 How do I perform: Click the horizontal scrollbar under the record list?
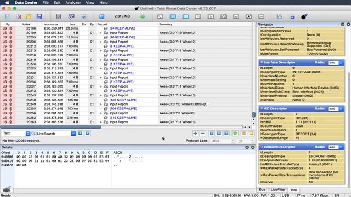pyautogui.click(x=51, y=127)
